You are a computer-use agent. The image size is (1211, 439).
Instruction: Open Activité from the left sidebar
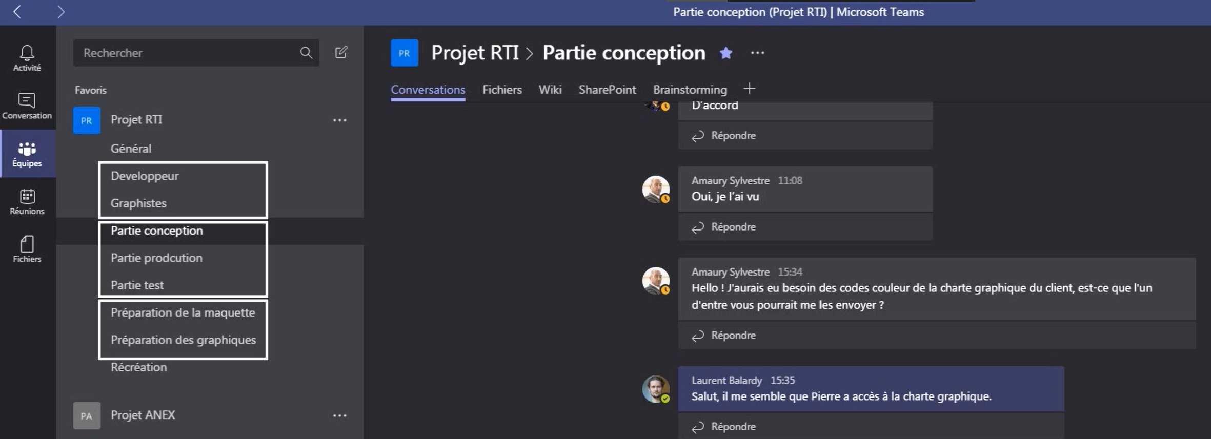coord(26,56)
